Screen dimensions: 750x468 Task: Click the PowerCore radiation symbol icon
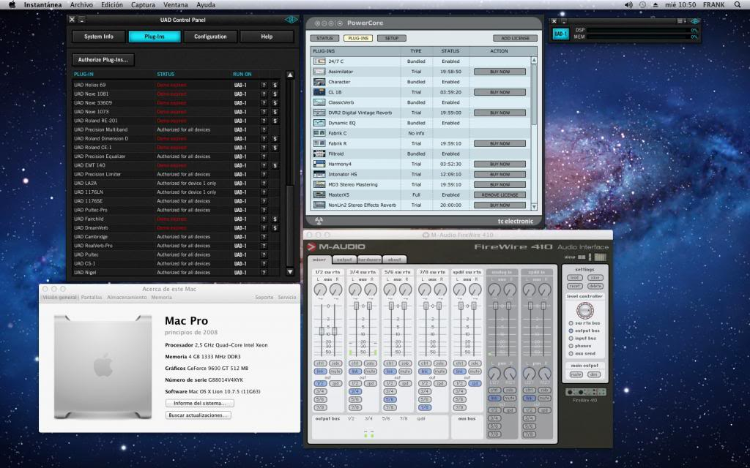click(319, 220)
